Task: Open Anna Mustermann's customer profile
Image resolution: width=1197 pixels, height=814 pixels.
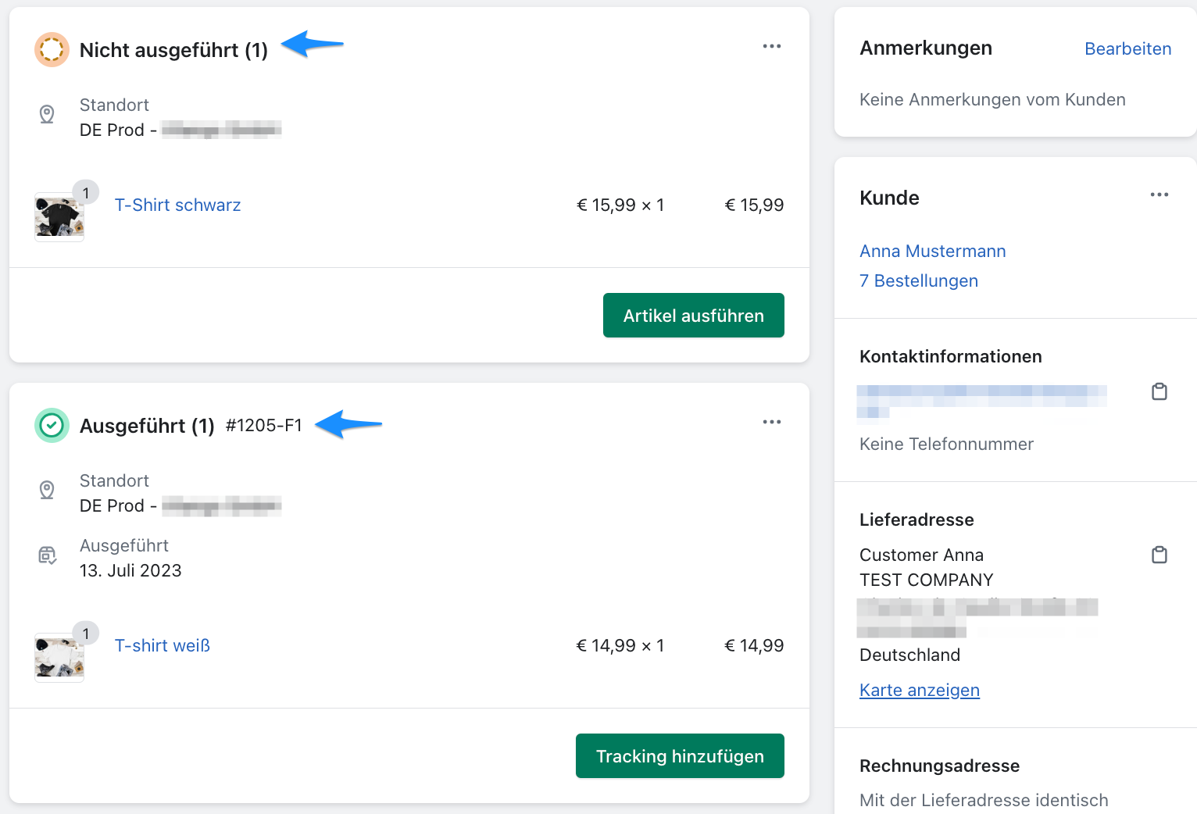Action: [933, 251]
